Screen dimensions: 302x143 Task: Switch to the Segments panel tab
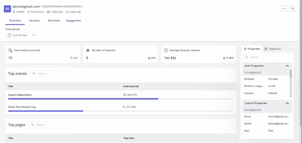coord(272,49)
